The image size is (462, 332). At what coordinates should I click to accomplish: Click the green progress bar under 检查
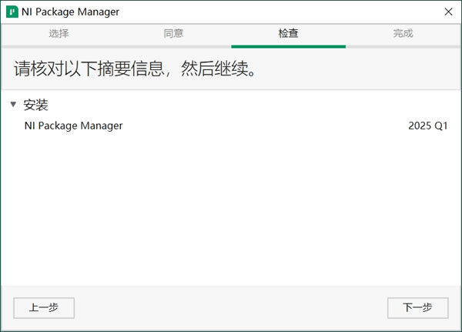click(288, 46)
